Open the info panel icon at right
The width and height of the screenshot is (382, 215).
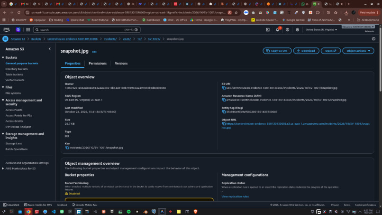[373, 39]
